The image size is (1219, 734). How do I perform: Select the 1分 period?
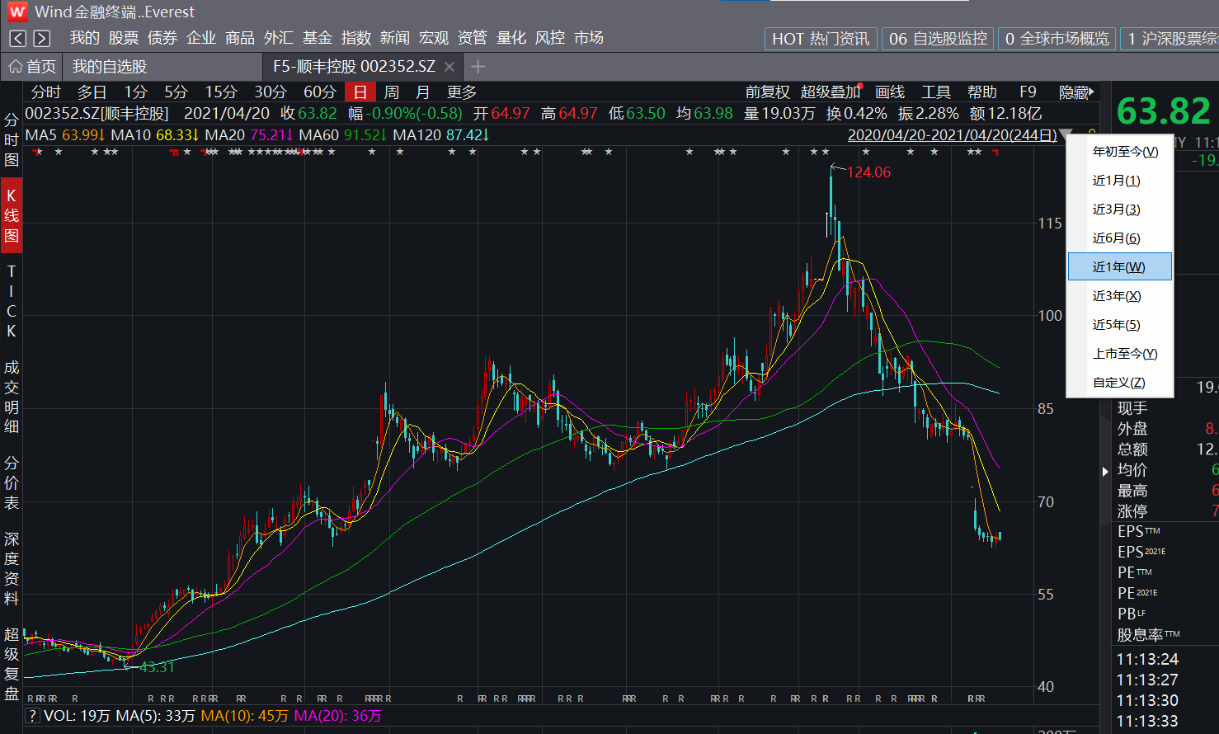(135, 92)
